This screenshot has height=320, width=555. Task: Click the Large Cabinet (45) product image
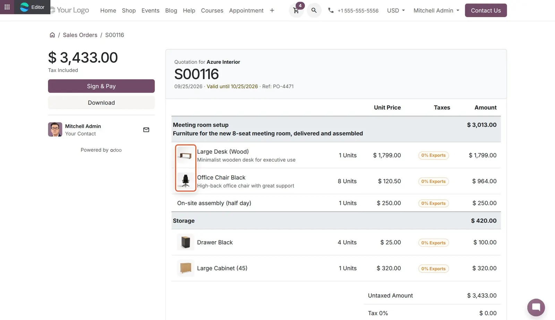click(186, 268)
